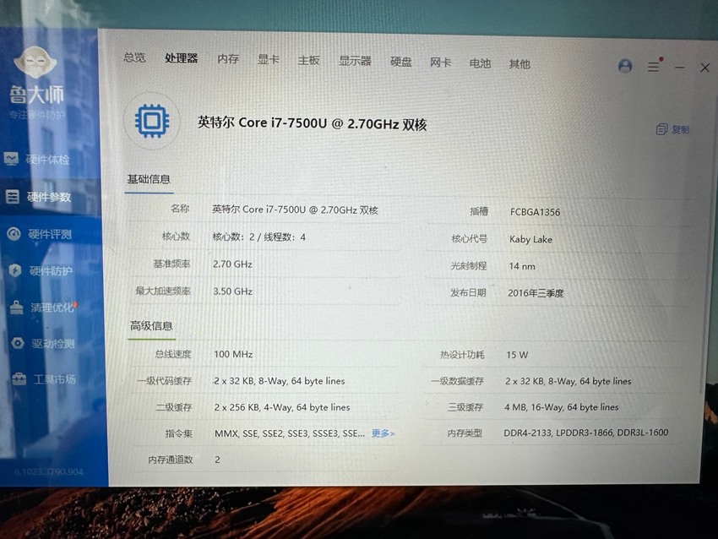Copy processor info with 复制 button
The height and width of the screenshot is (539, 718).
click(x=672, y=129)
